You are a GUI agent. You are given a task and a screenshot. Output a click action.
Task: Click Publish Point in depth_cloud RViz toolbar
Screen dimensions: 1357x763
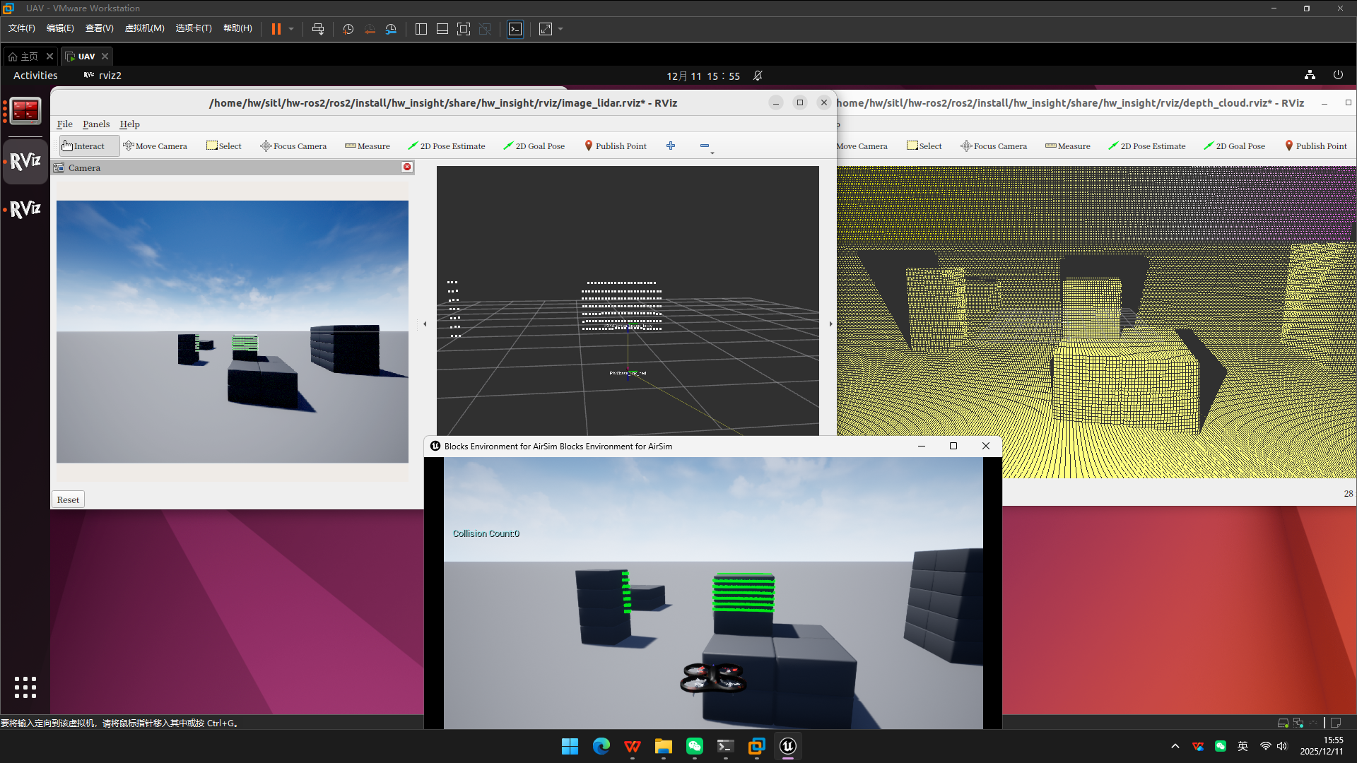(x=1315, y=146)
